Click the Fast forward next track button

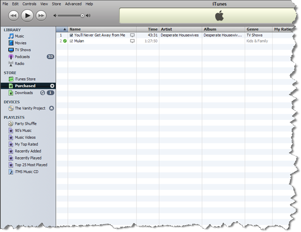pyautogui.click(x=41, y=16)
